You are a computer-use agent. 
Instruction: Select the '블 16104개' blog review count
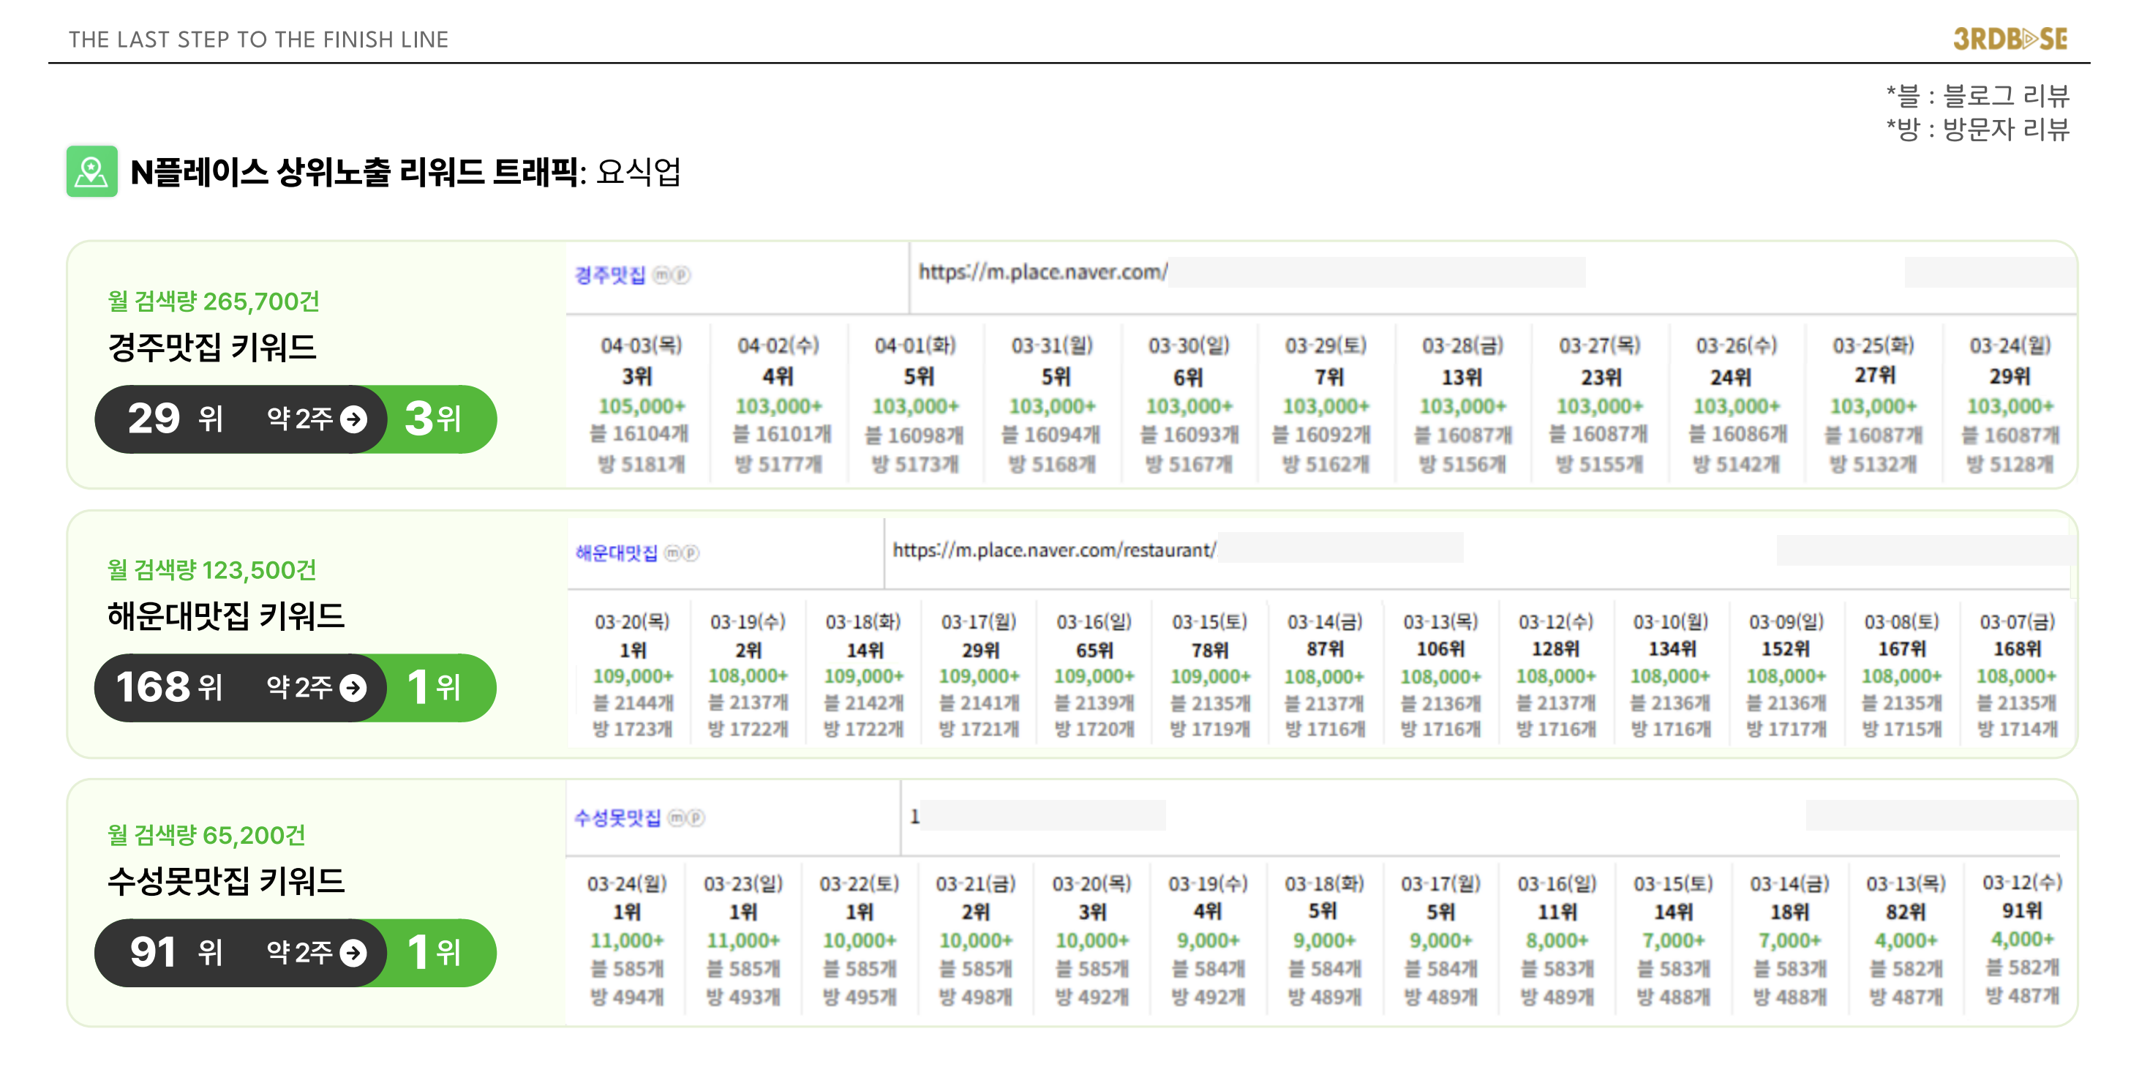coord(639,435)
